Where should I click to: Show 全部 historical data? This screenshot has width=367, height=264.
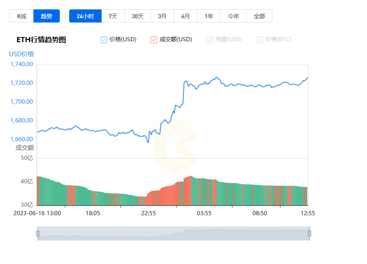(259, 16)
